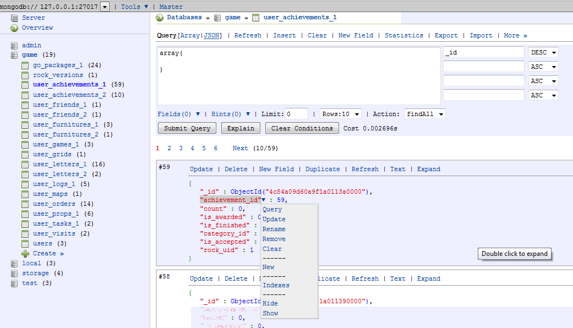Viewport: 573px width, 328px height.
Task: Click the rock_versions collection table icon
Action: click(x=25, y=75)
